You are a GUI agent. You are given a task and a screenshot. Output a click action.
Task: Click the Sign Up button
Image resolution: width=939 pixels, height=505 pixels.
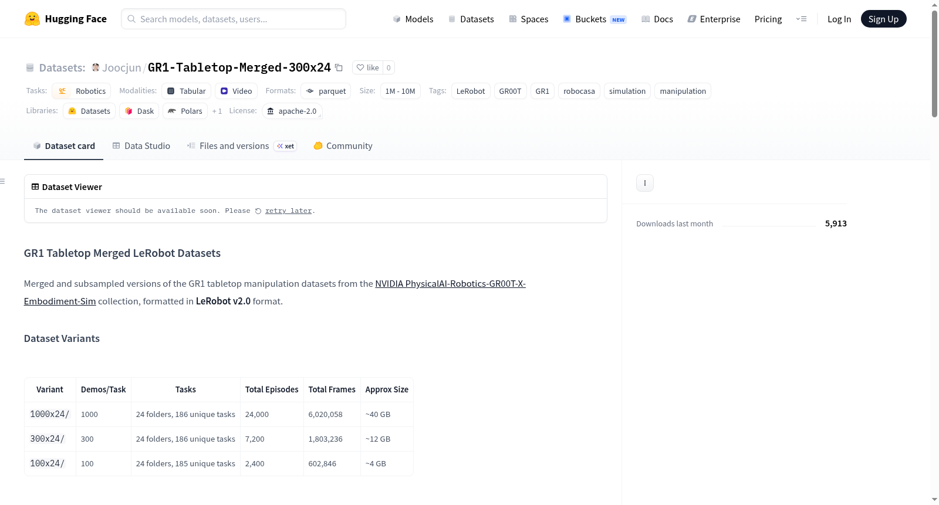click(883, 19)
